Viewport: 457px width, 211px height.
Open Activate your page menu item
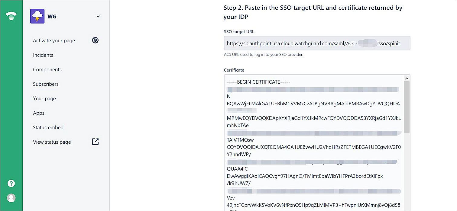54,41
